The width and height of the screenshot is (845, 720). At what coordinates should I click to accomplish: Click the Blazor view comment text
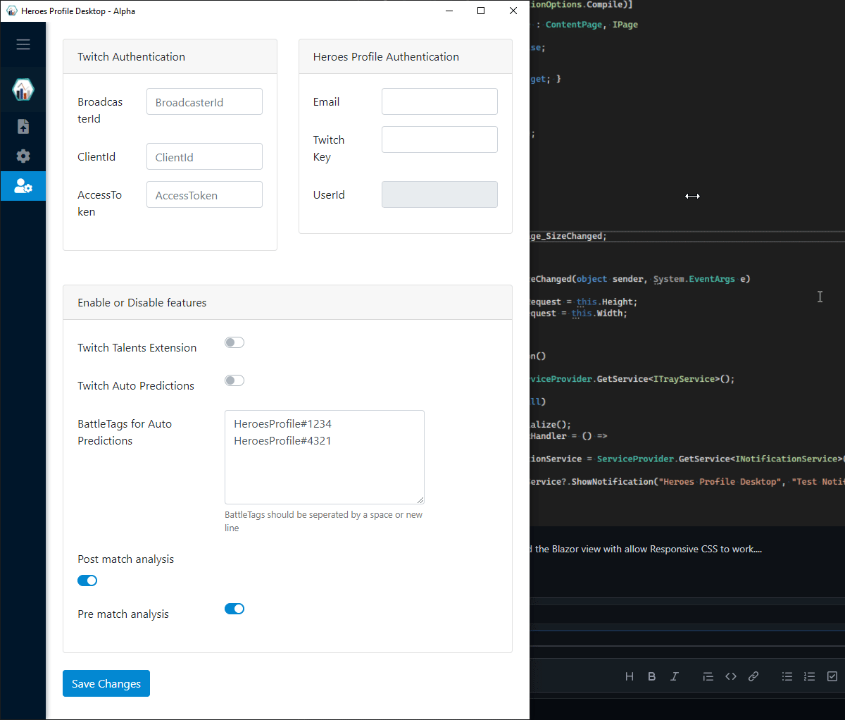pos(646,549)
